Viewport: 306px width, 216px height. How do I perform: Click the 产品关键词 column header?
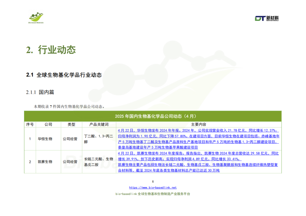[99, 124]
